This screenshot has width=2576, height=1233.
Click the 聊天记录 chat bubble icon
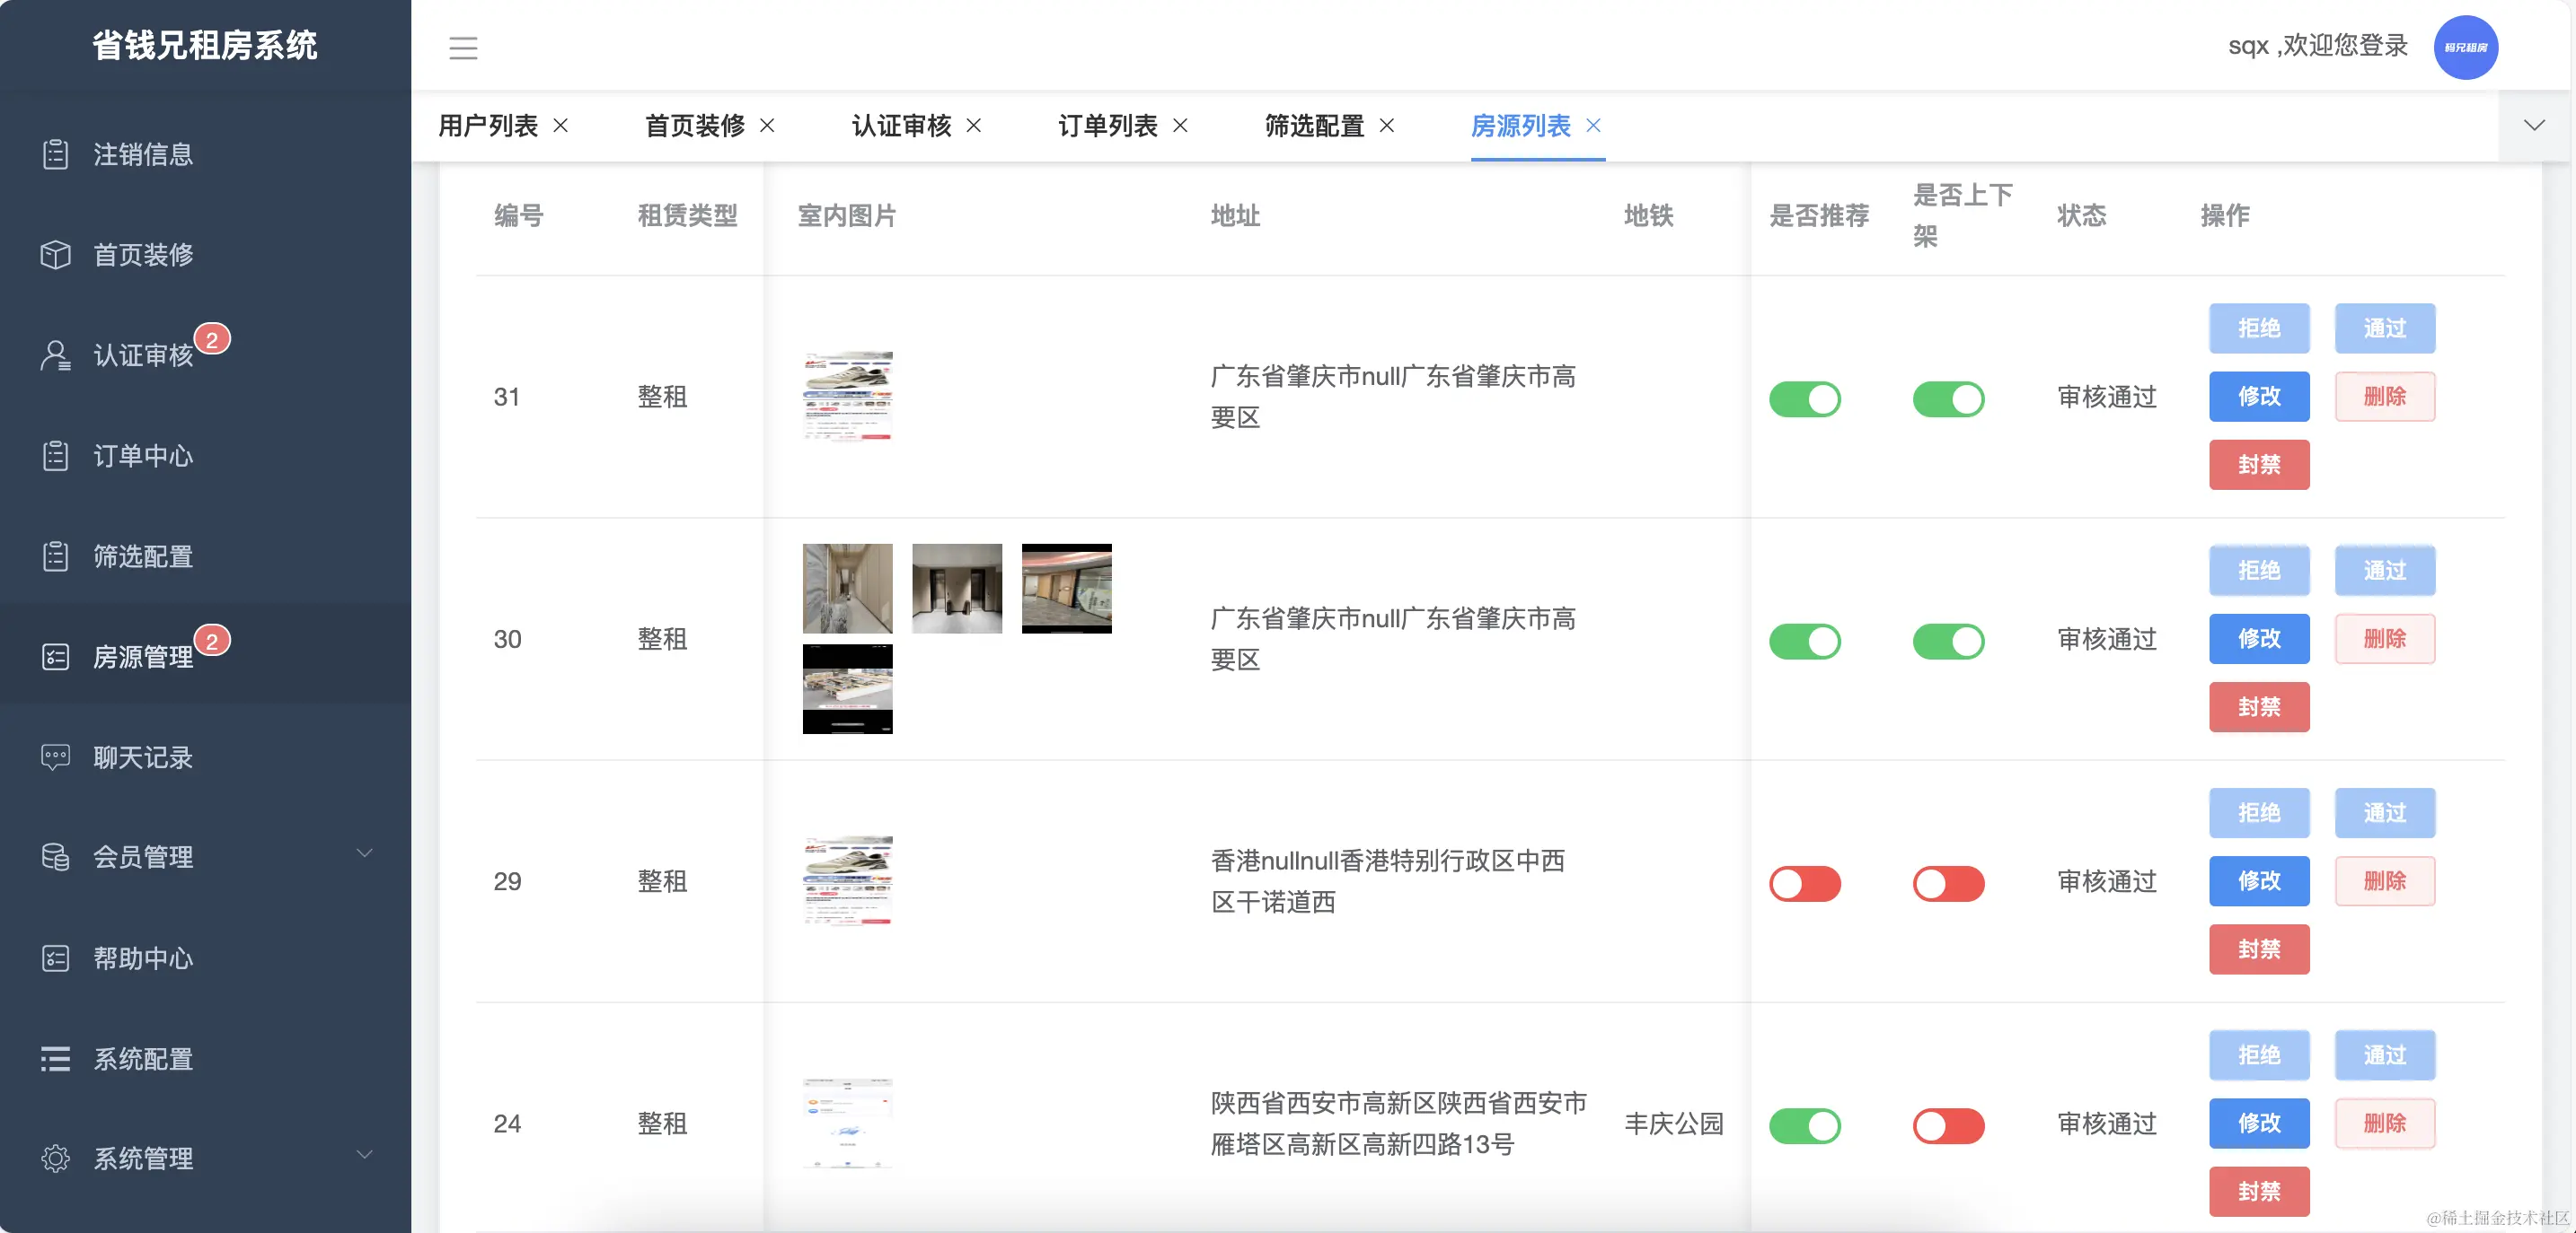coord(56,757)
